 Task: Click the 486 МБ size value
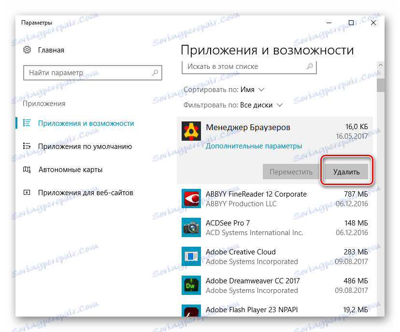[x=356, y=281]
